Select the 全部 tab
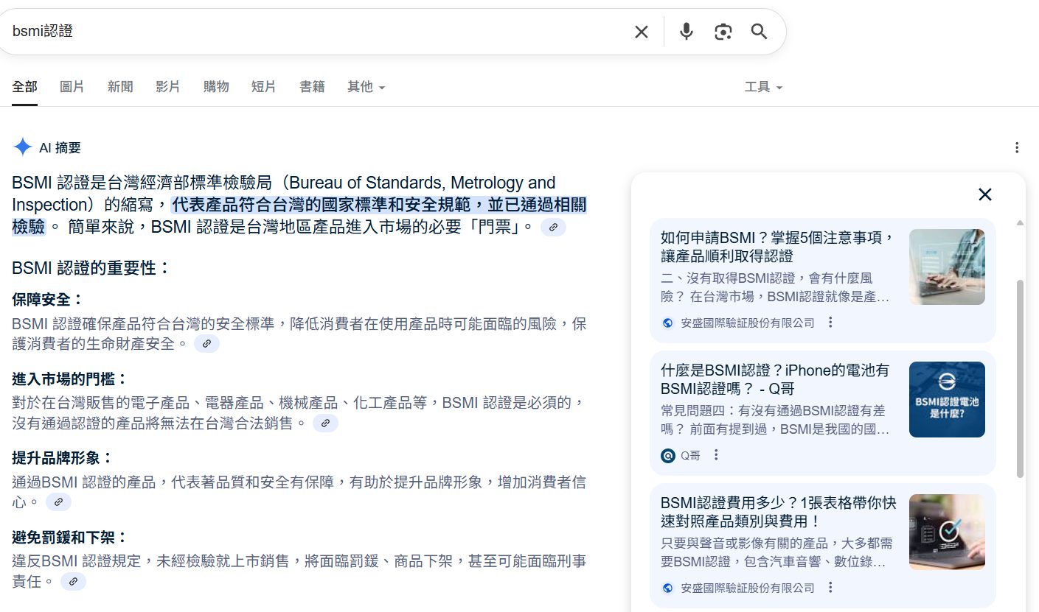 (x=24, y=87)
